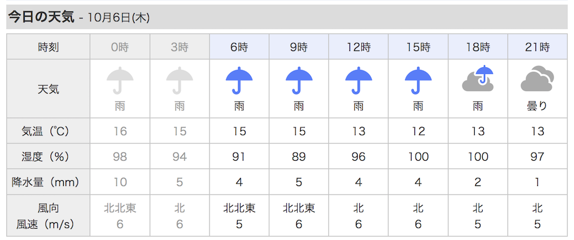Click the gray umbrella icon for 0時

point(120,80)
